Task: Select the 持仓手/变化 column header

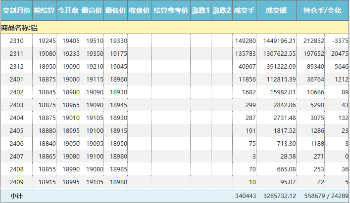Action: [323, 10]
